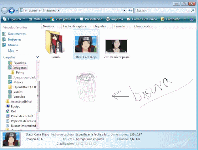This screenshot has width=198, height=150.
Task: Click the Back navigation arrow
Action: coord(4,11)
